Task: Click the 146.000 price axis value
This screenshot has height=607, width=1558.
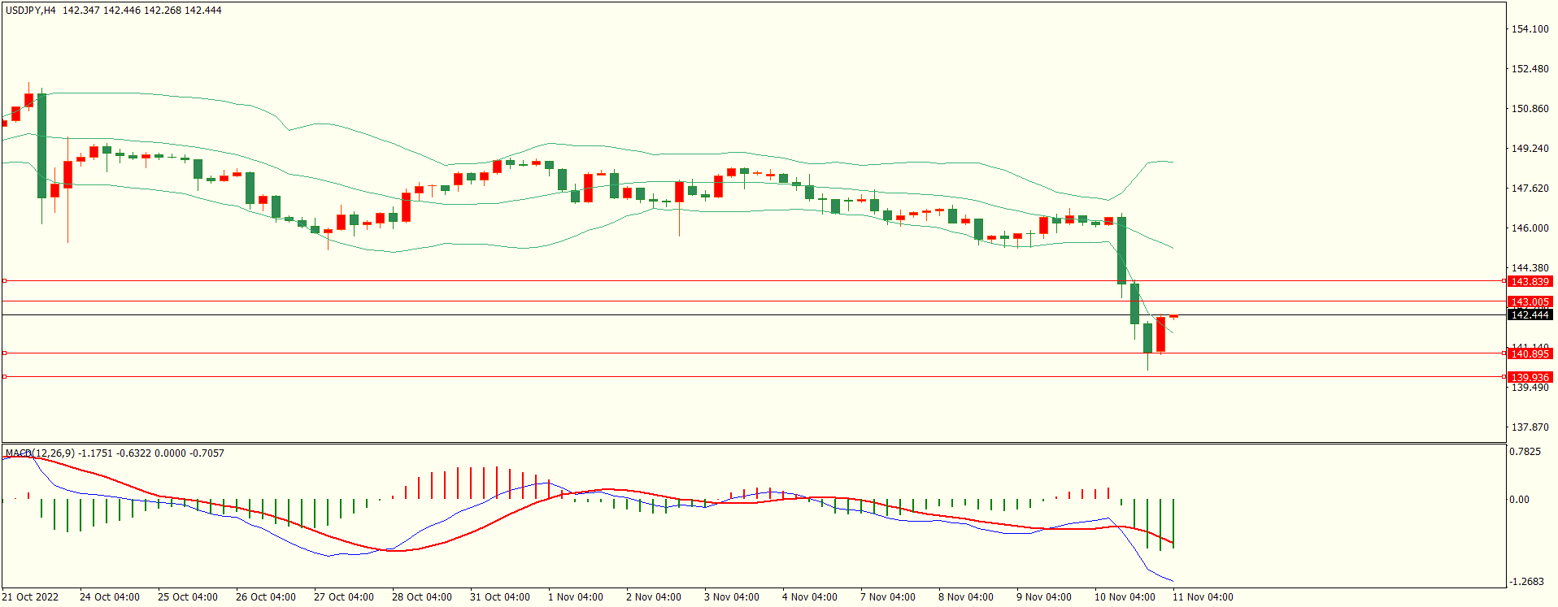Action: tap(1529, 228)
